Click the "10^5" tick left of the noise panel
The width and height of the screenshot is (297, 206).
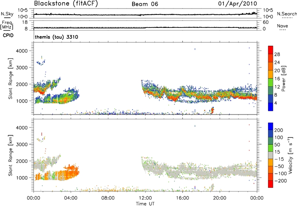23,10
